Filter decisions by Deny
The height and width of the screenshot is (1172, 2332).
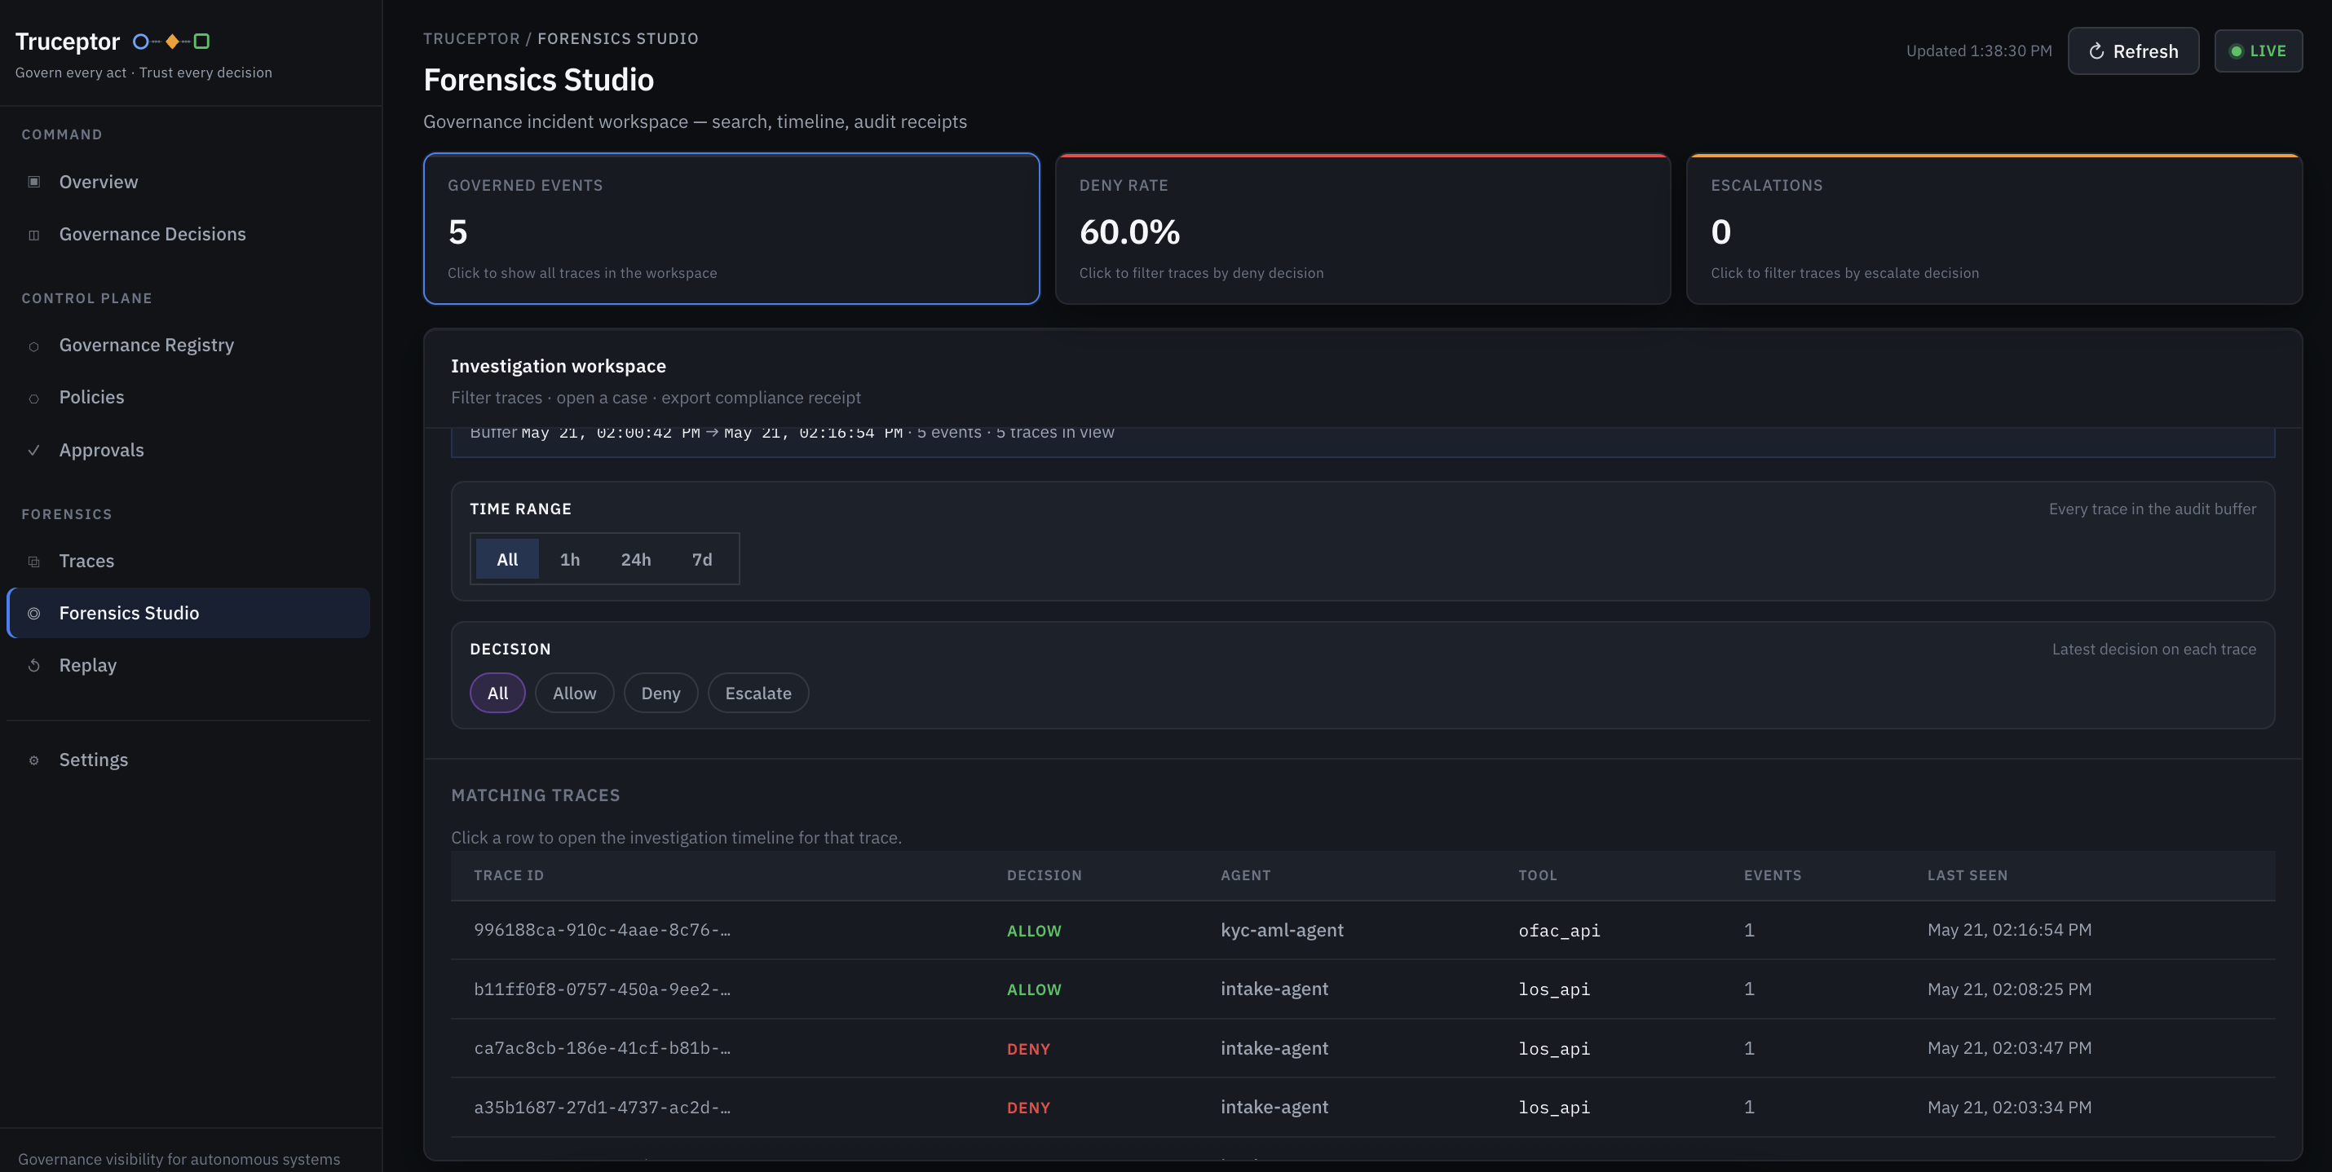pos(660,694)
